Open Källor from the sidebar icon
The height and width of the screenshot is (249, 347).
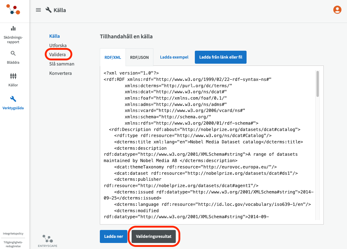coord(13,76)
